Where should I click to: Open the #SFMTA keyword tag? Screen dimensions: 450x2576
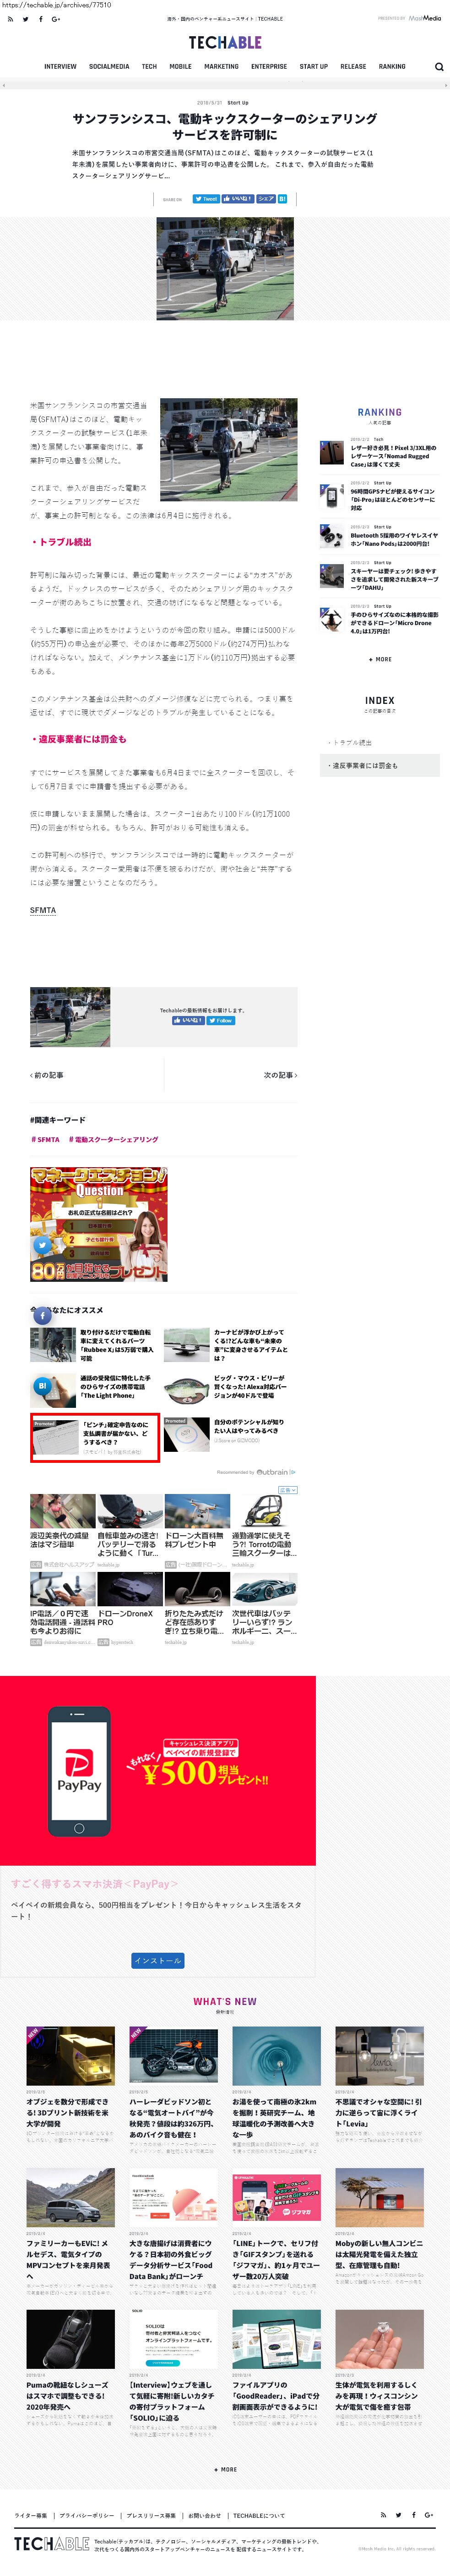click(x=45, y=1140)
